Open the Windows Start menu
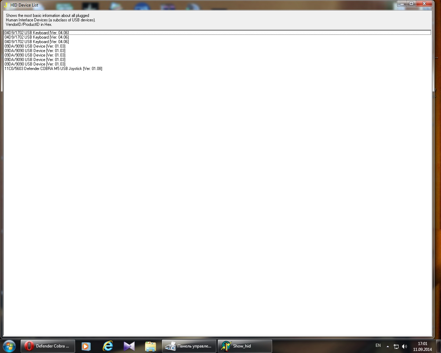The height and width of the screenshot is (353, 441). (x=9, y=346)
